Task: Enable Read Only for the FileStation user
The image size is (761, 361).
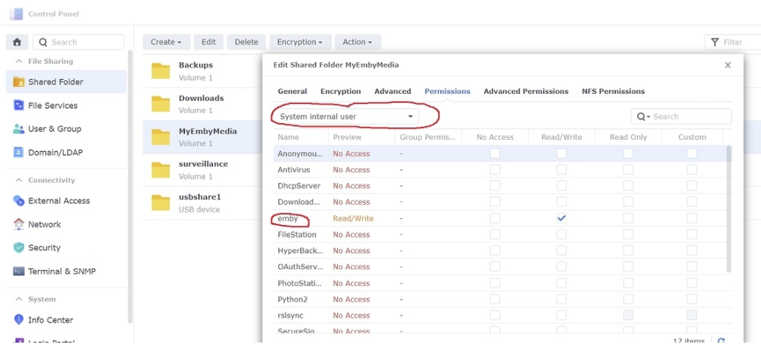Action: [x=628, y=235]
